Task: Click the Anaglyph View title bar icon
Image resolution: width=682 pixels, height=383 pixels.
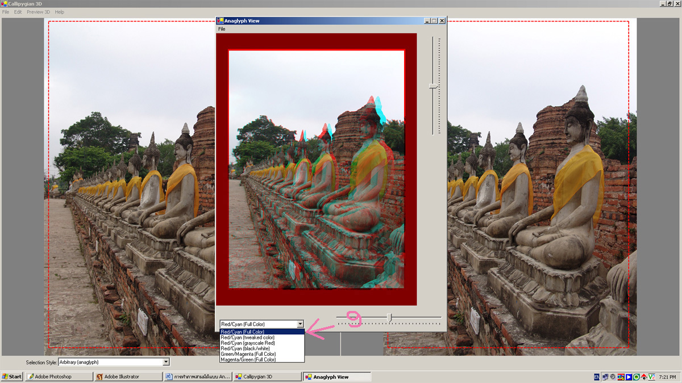Action: (x=220, y=21)
